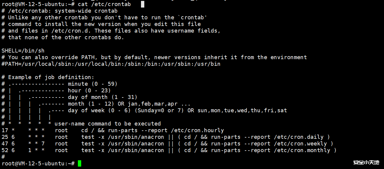Click the 安全小天地 watermark logo
This screenshot has width=384, height=169.
click(x=366, y=163)
